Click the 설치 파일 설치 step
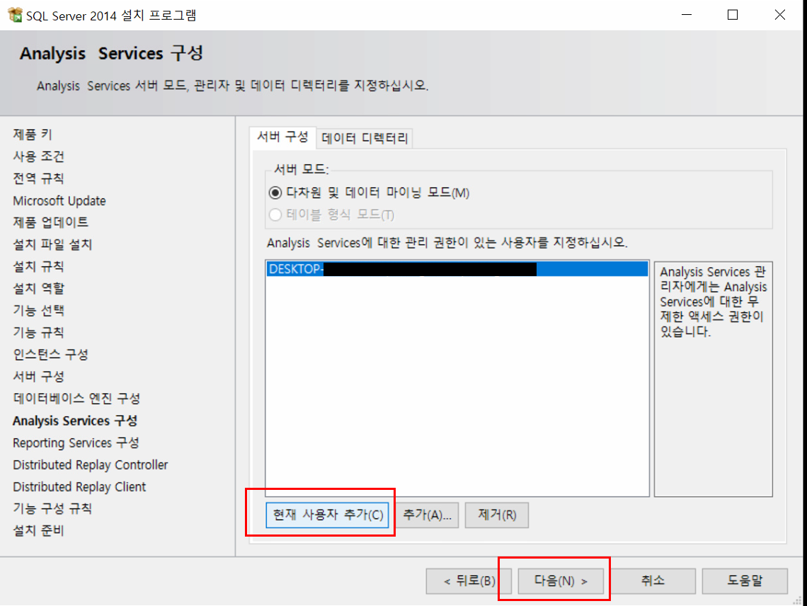Viewport: 807px width, 606px height. point(52,244)
